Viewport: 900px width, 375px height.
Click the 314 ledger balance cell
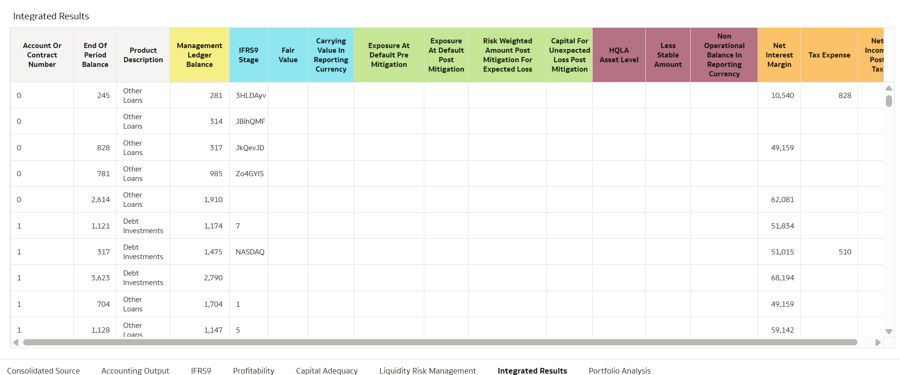point(199,122)
